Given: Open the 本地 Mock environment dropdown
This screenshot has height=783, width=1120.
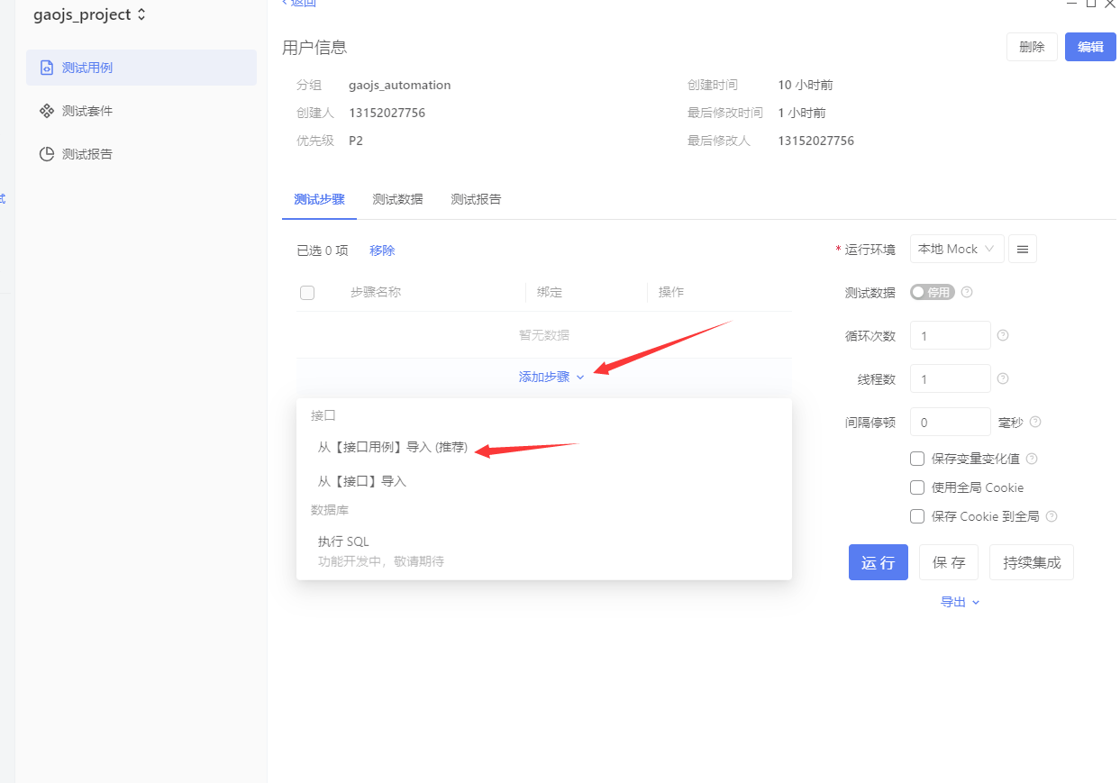Looking at the screenshot, I should pos(956,249).
